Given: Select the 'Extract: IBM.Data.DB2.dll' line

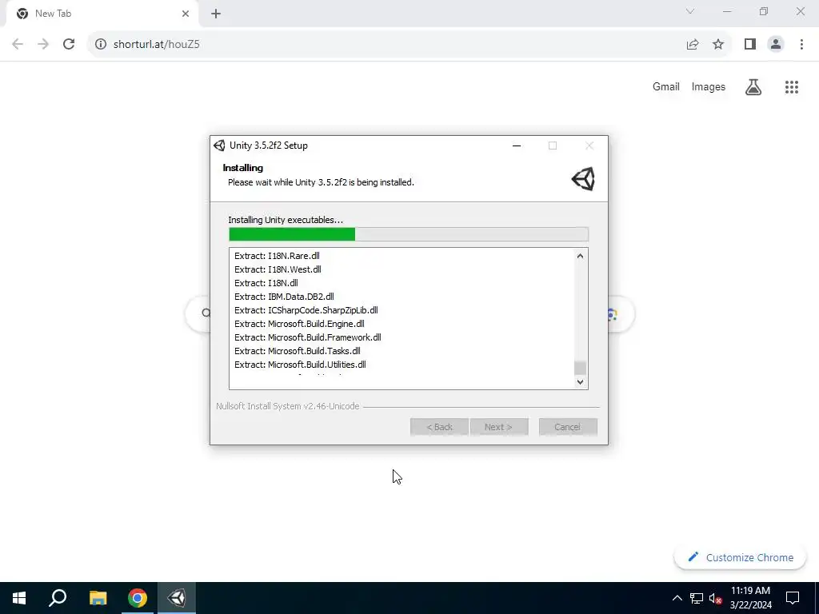Looking at the screenshot, I should click(284, 297).
